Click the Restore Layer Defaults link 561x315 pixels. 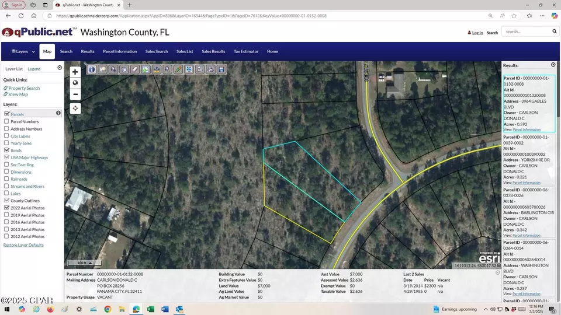tap(23, 245)
